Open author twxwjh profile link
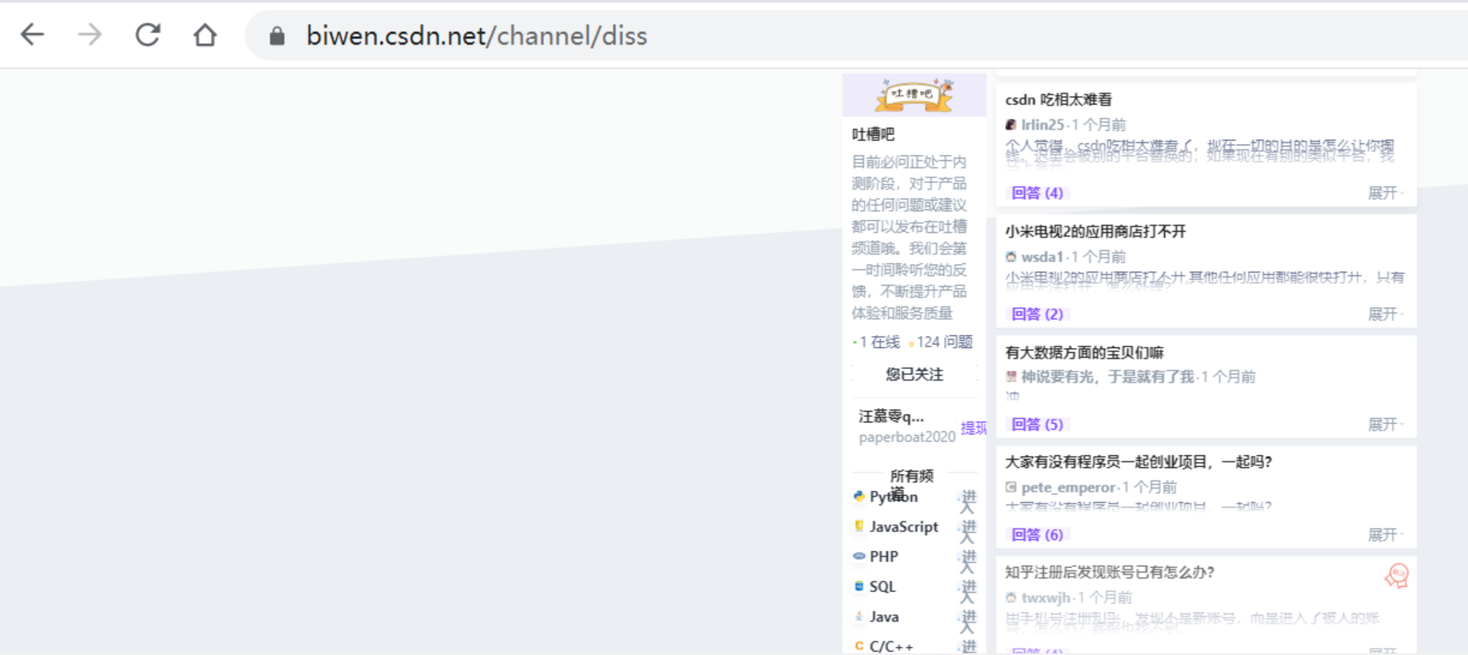The height and width of the screenshot is (655, 1468). [1046, 597]
